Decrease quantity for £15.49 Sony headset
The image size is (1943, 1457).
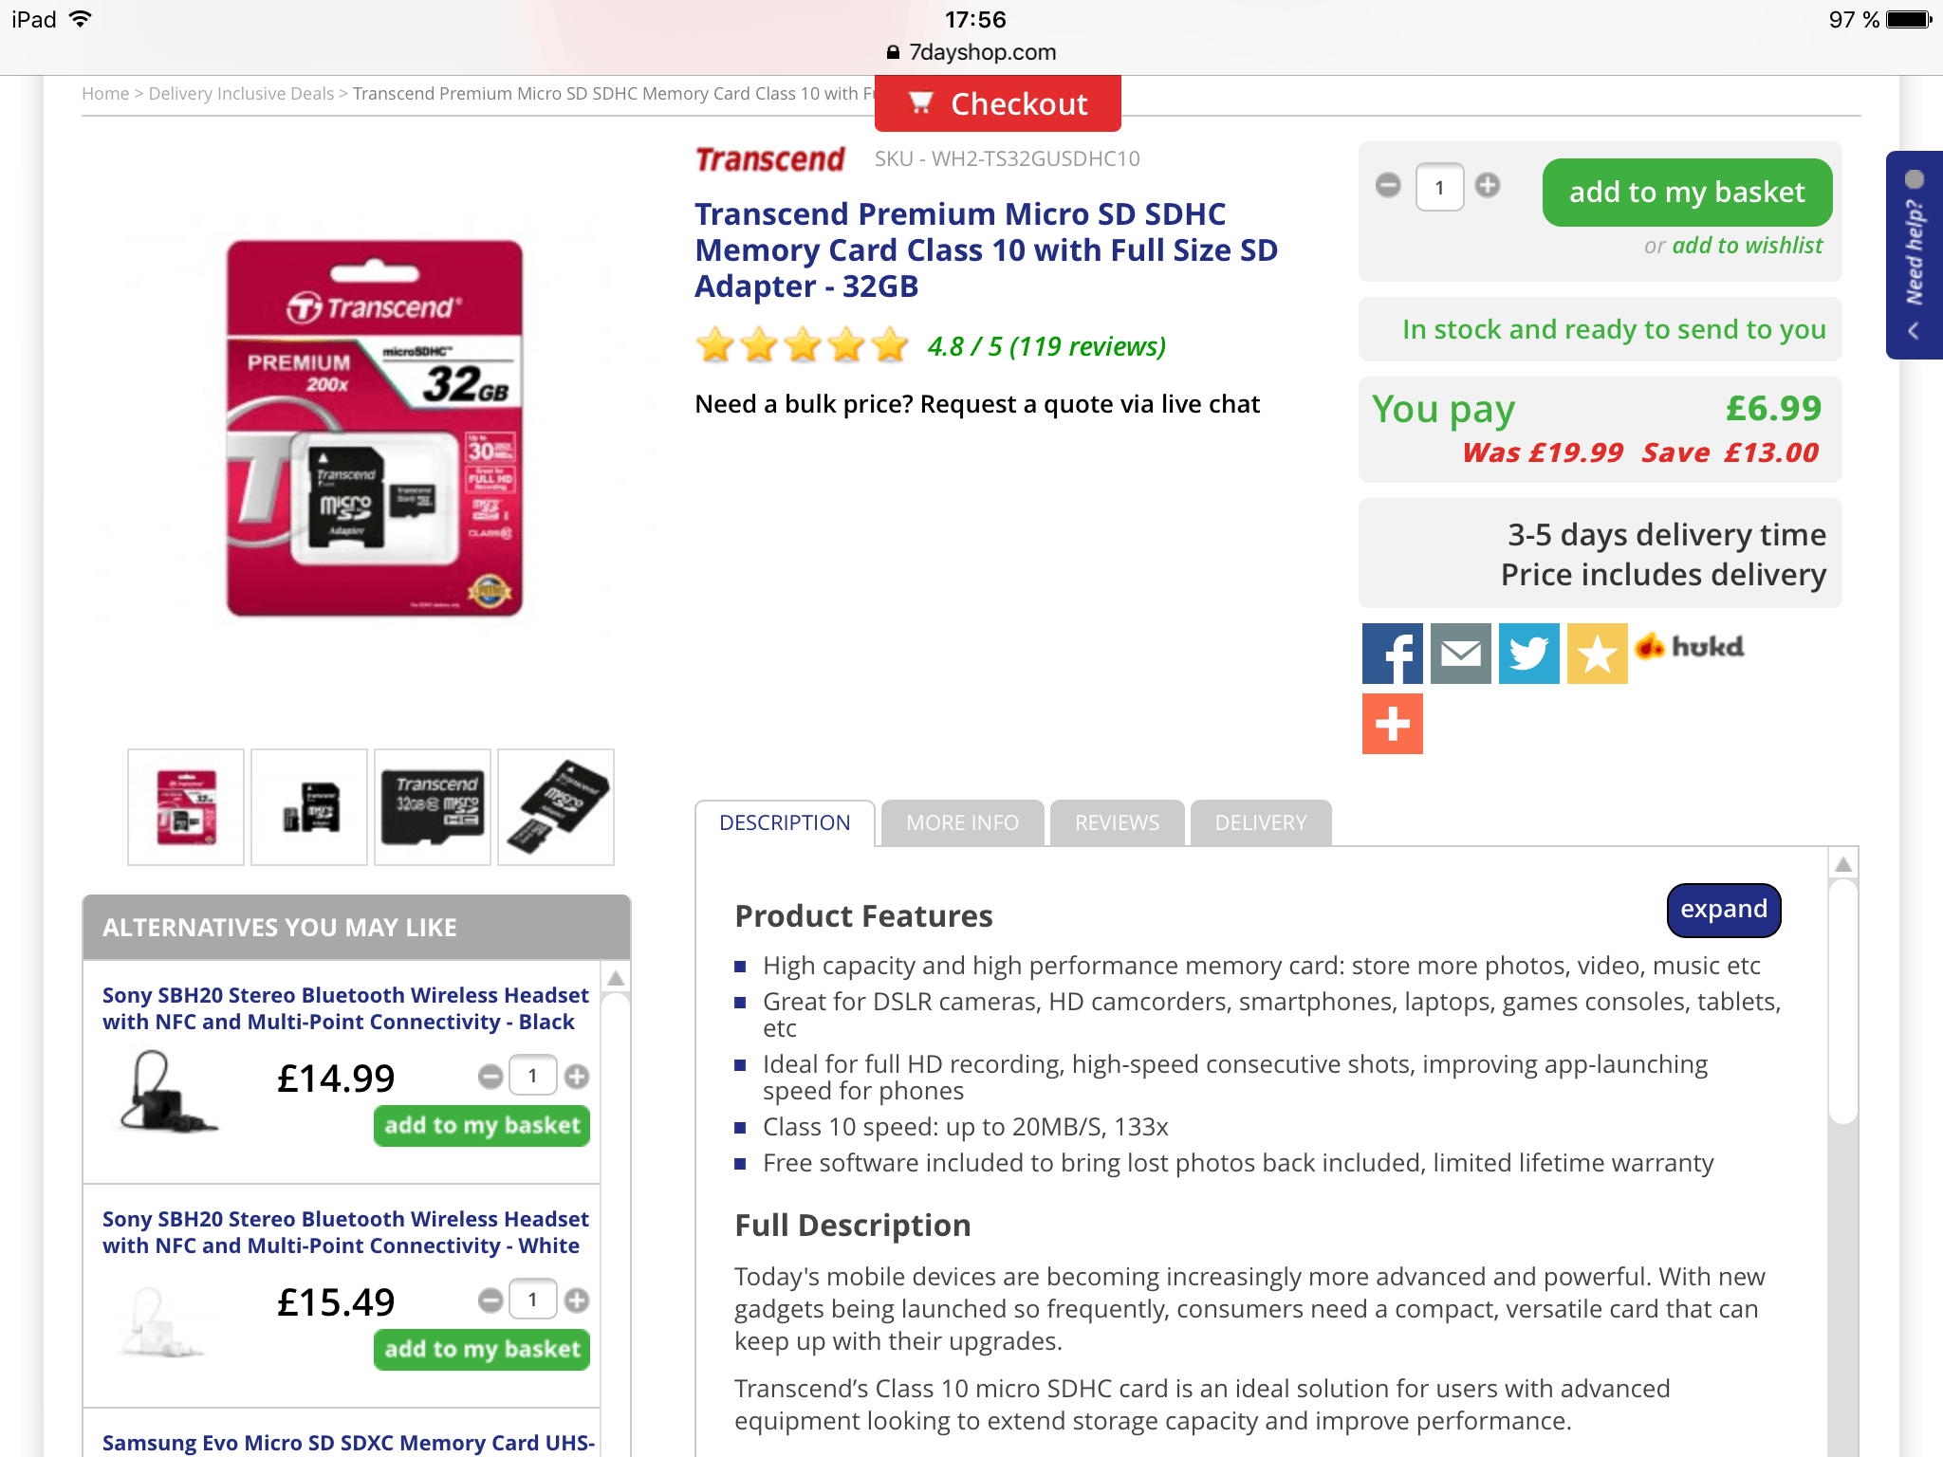tap(490, 1300)
